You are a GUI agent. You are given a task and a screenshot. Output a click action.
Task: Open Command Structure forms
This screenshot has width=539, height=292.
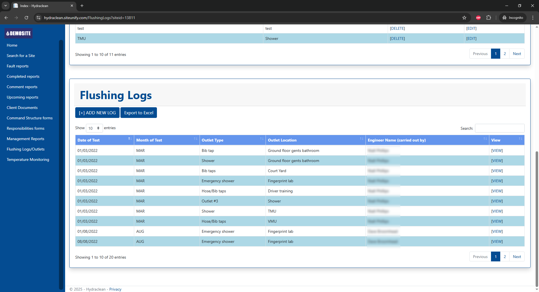30,118
